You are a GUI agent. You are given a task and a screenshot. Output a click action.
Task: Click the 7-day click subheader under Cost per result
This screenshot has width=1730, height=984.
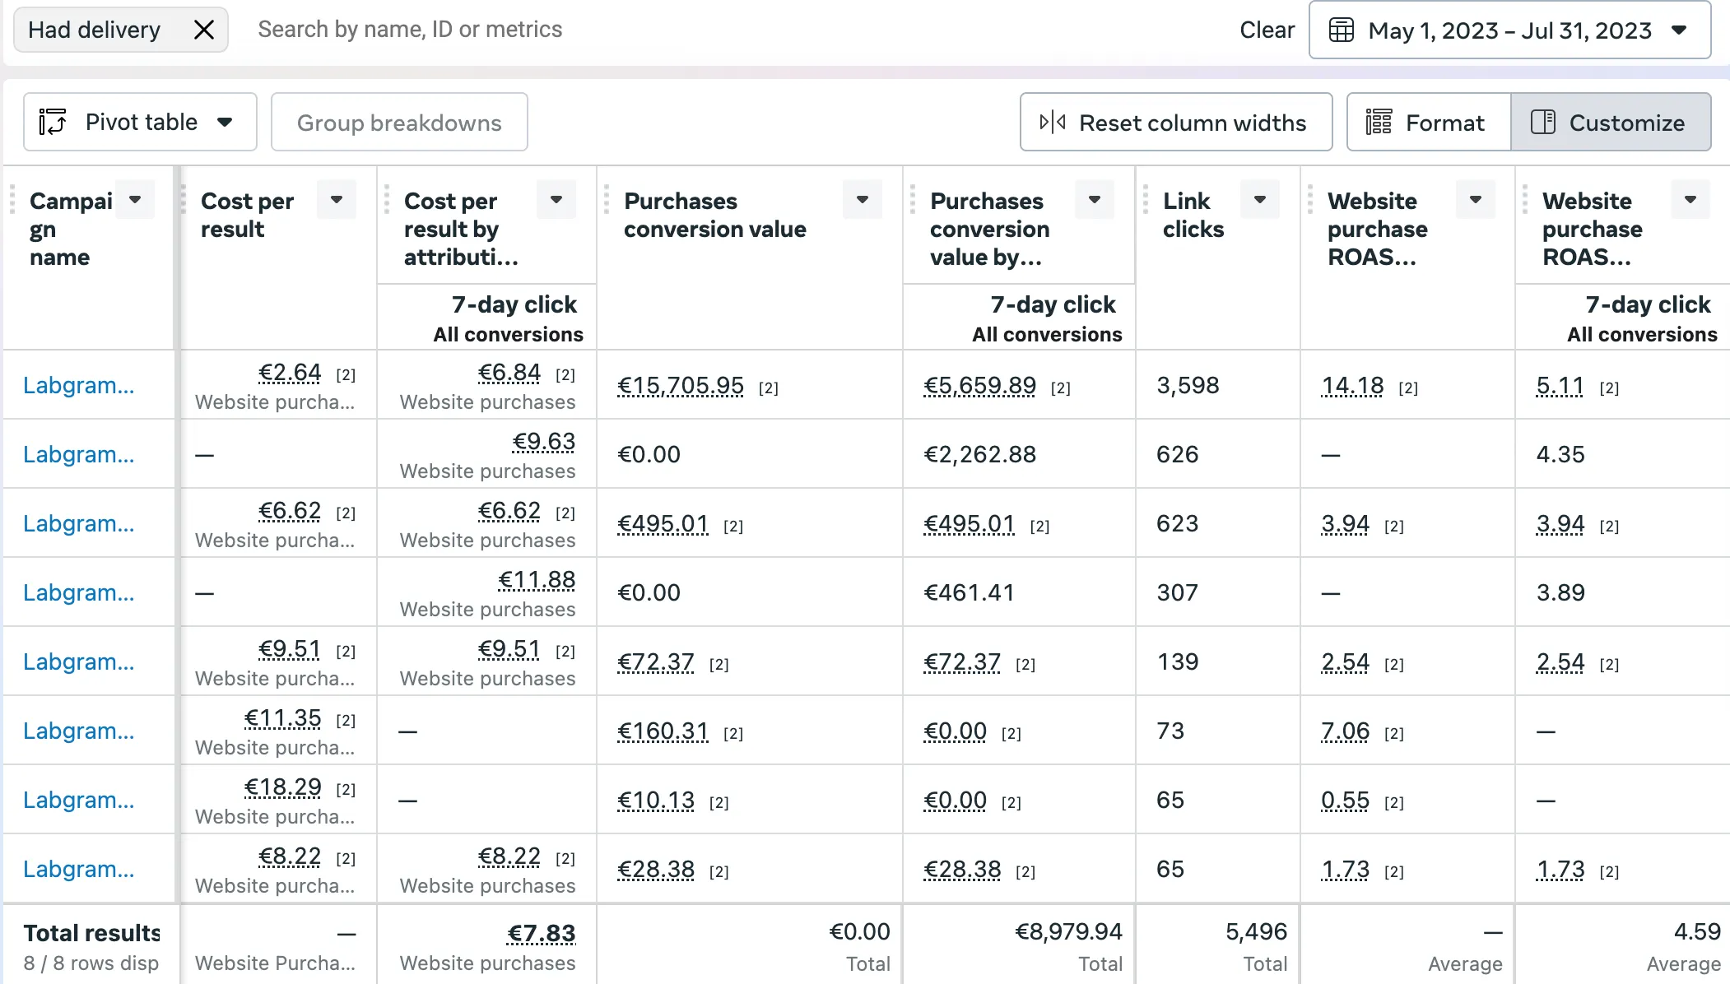click(514, 304)
